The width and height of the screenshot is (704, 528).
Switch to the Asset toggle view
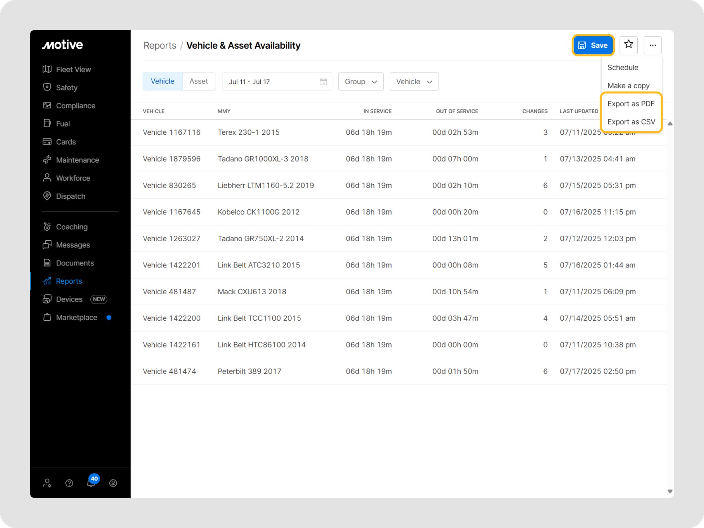199,81
